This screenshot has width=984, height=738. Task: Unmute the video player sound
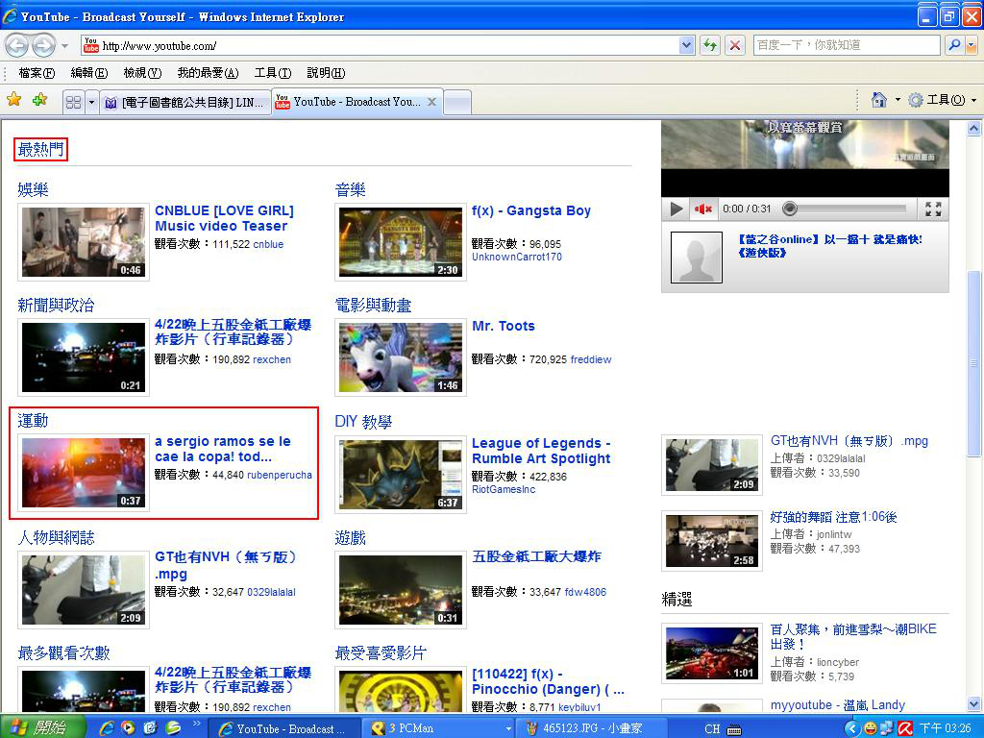click(x=703, y=209)
